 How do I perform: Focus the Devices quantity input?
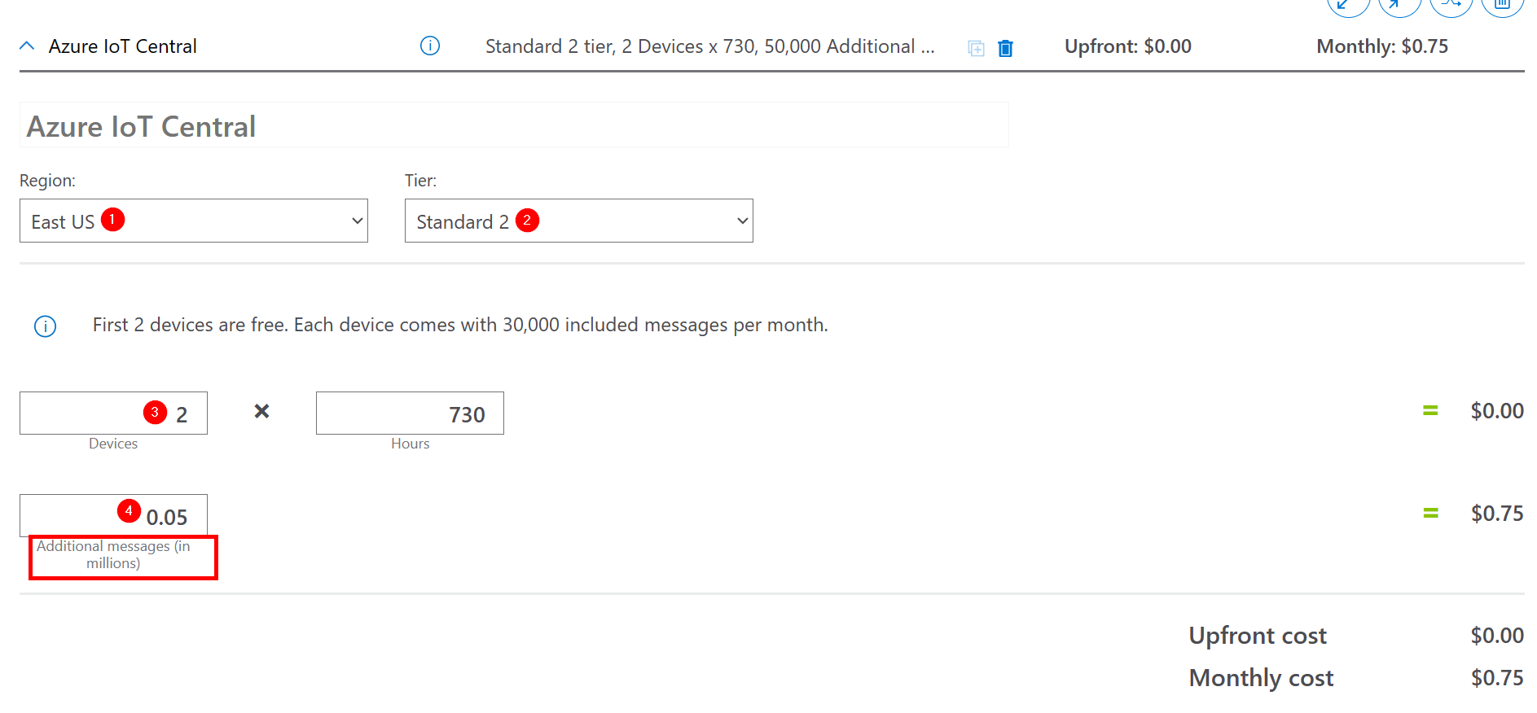tap(113, 413)
